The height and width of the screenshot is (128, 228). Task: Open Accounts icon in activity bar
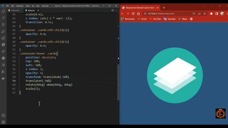[3, 115]
